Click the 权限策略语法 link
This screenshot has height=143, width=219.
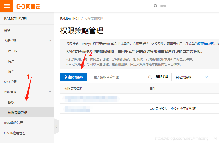point(207,44)
